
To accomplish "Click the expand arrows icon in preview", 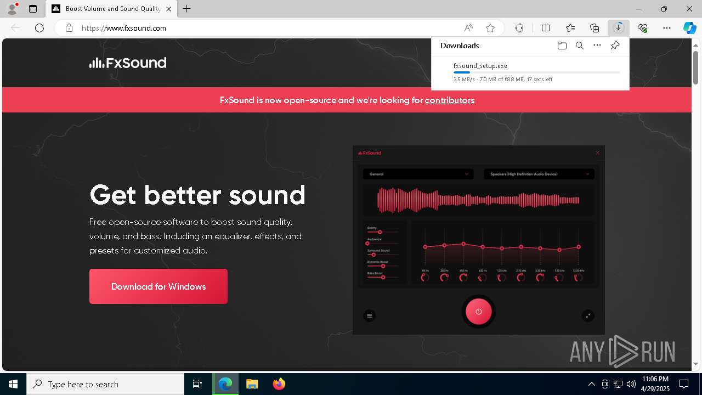I will 588,315.
